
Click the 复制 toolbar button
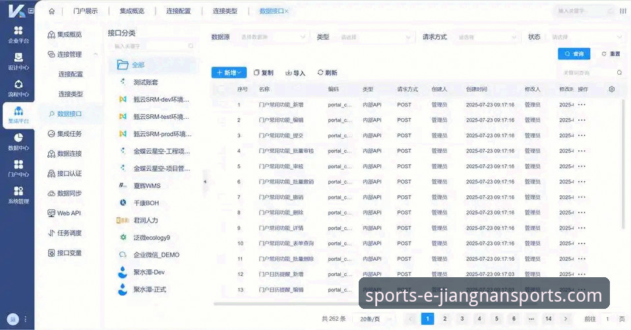click(x=264, y=73)
